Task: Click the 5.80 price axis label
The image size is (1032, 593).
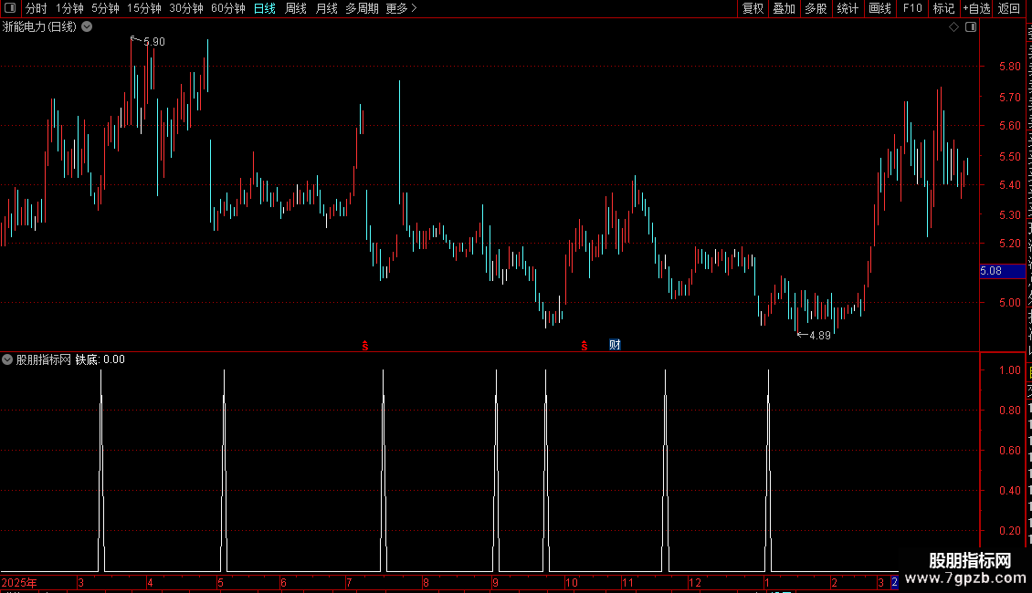Action: coord(1009,67)
